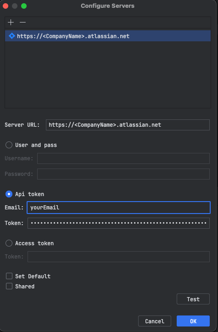
Task: Choose the Access token radio option
Action: click(x=9, y=243)
